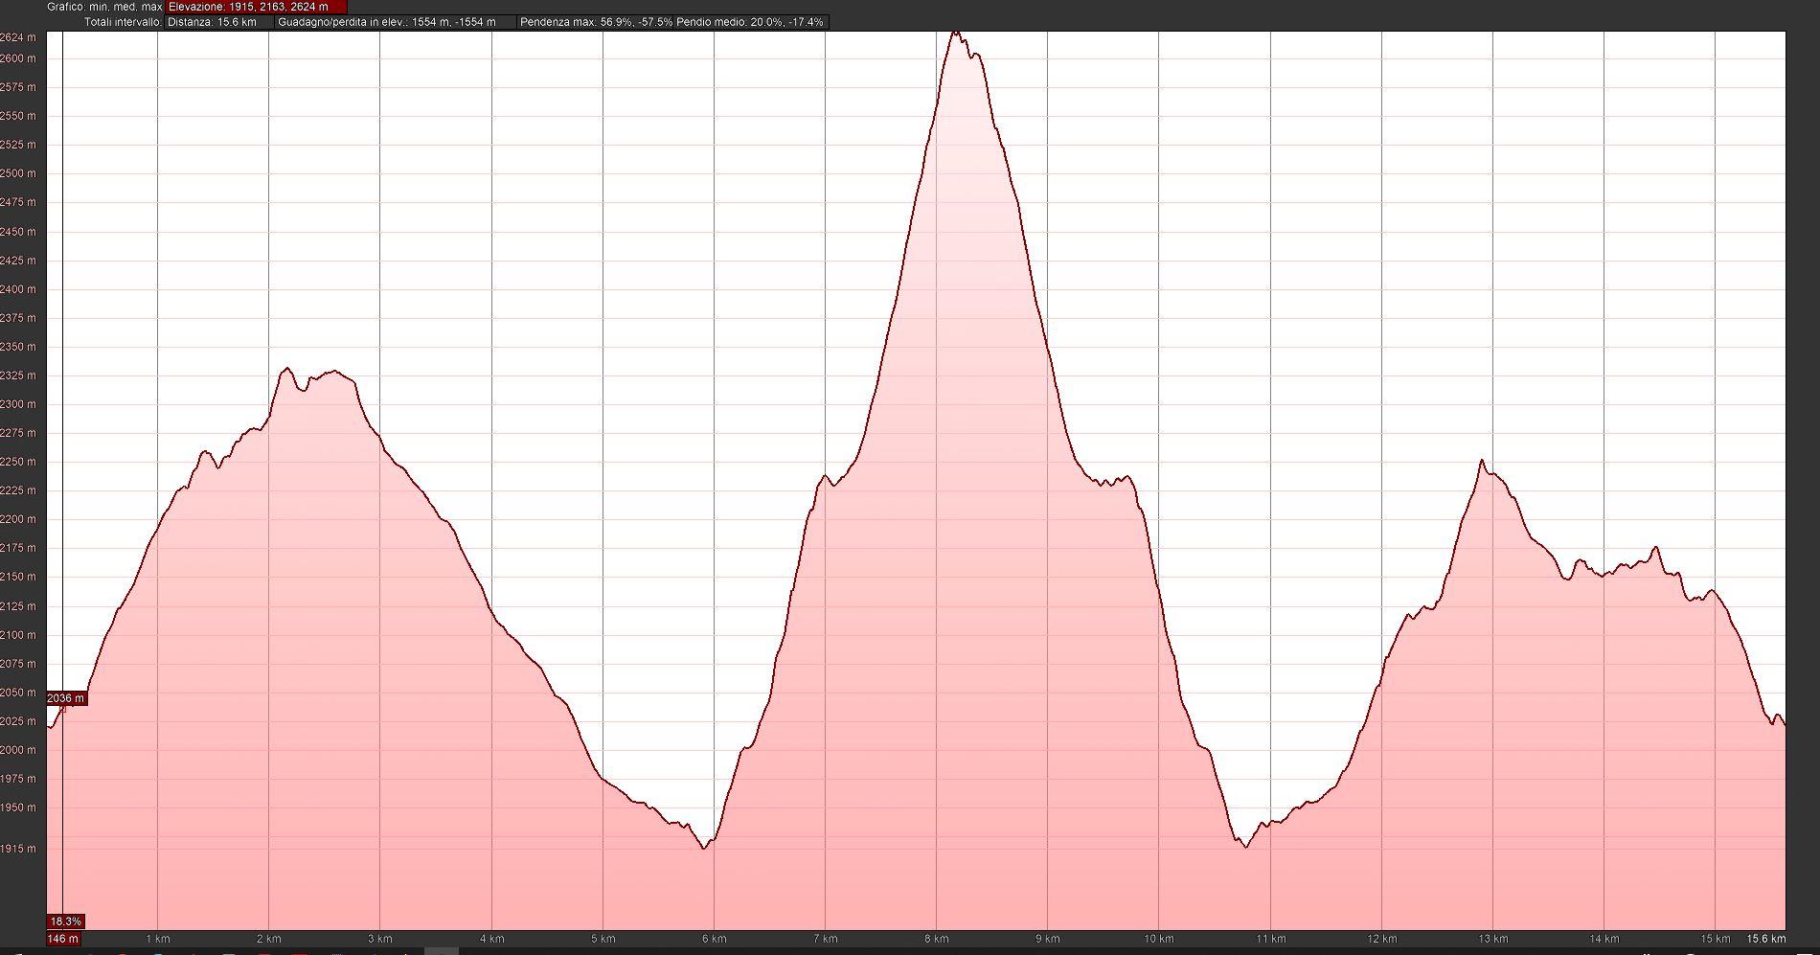The width and height of the screenshot is (1820, 955).
Task: Click the 18.3% slope tag
Action: pyautogui.click(x=66, y=921)
